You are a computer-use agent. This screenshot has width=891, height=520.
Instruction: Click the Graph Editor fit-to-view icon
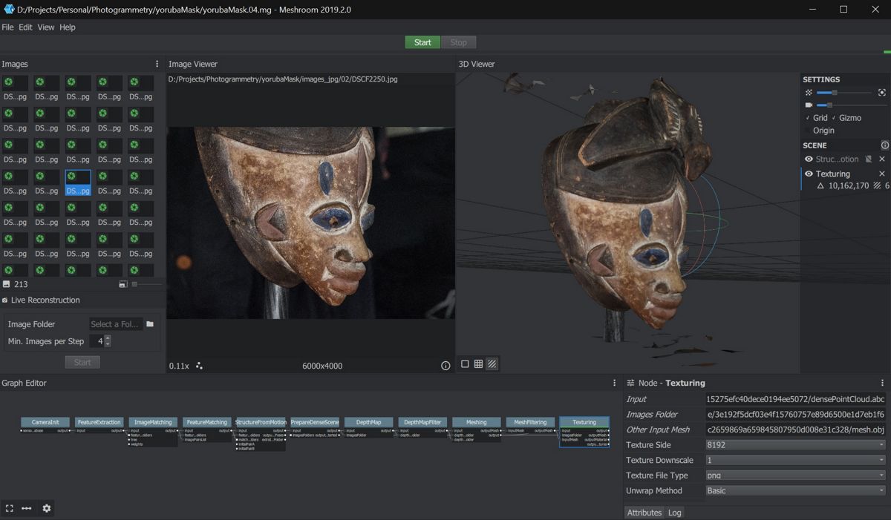(10, 508)
